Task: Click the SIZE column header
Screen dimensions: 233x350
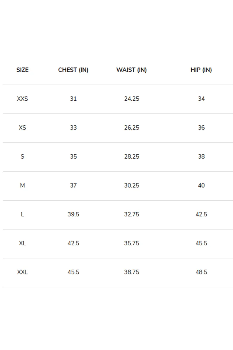Action: coord(22,70)
